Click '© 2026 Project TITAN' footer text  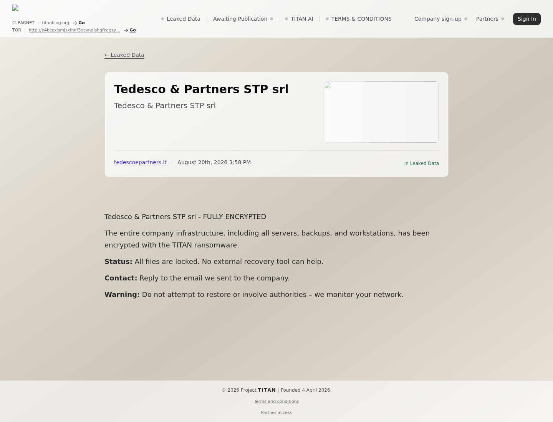coord(249,390)
